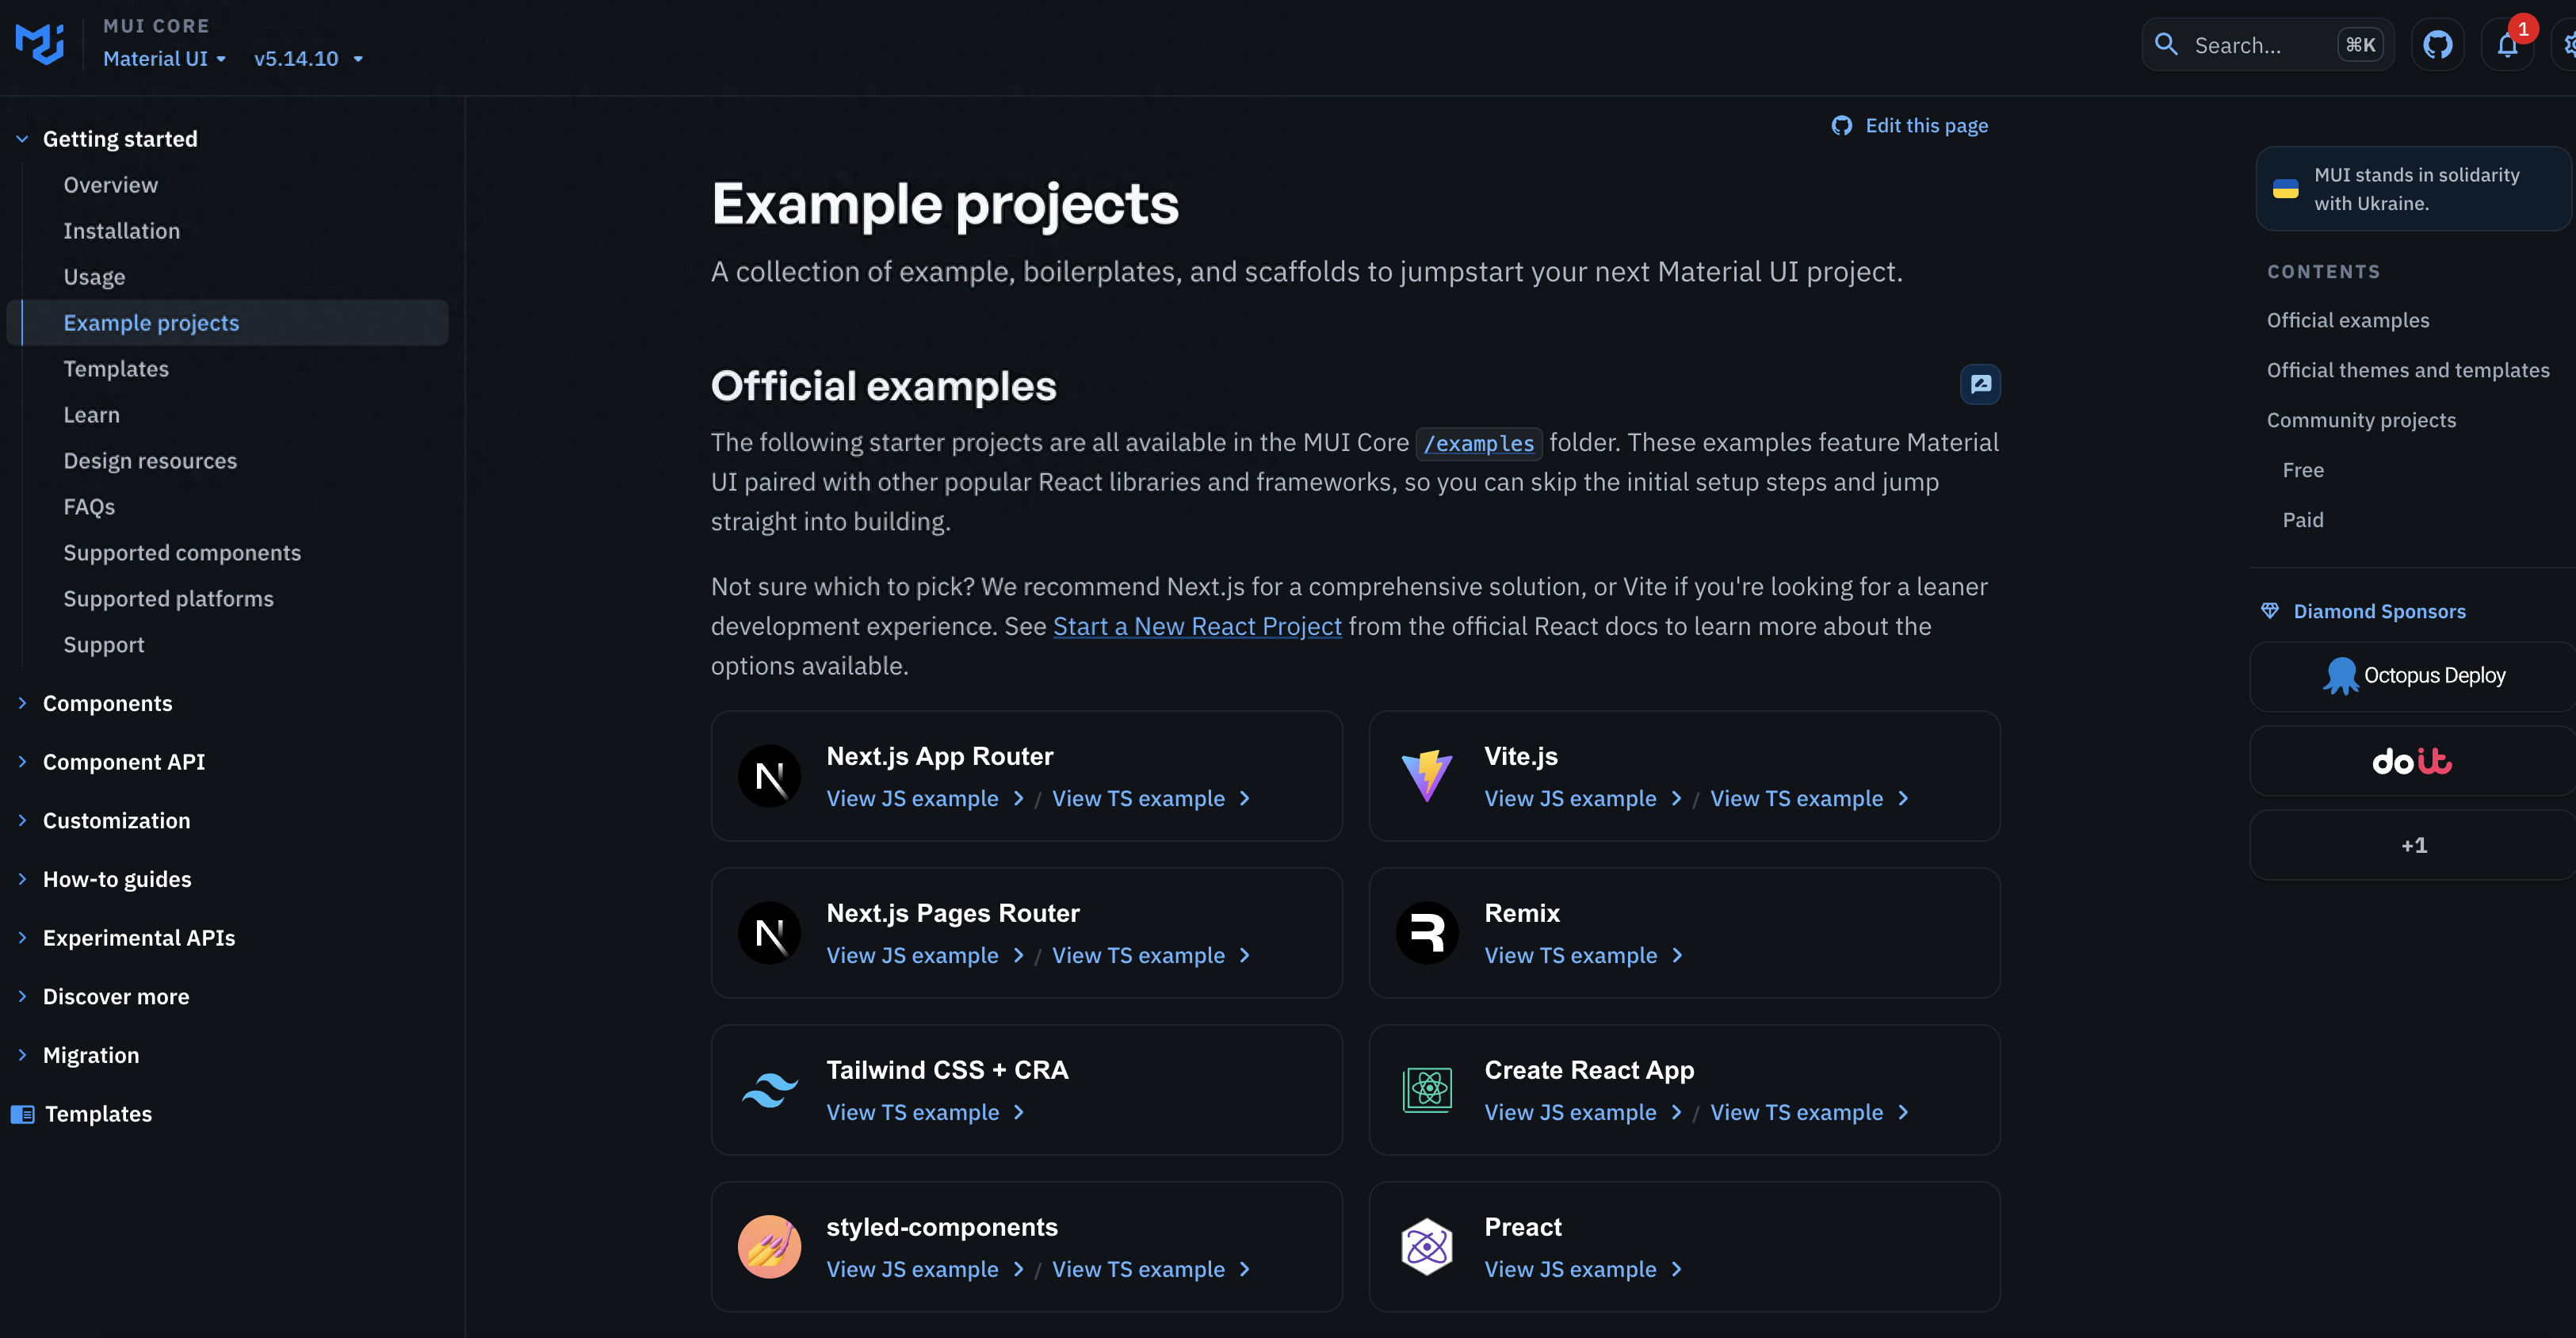The width and height of the screenshot is (2576, 1338).
Task: Focus the Search... input field
Action: pyautogui.click(x=2267, y=45)
